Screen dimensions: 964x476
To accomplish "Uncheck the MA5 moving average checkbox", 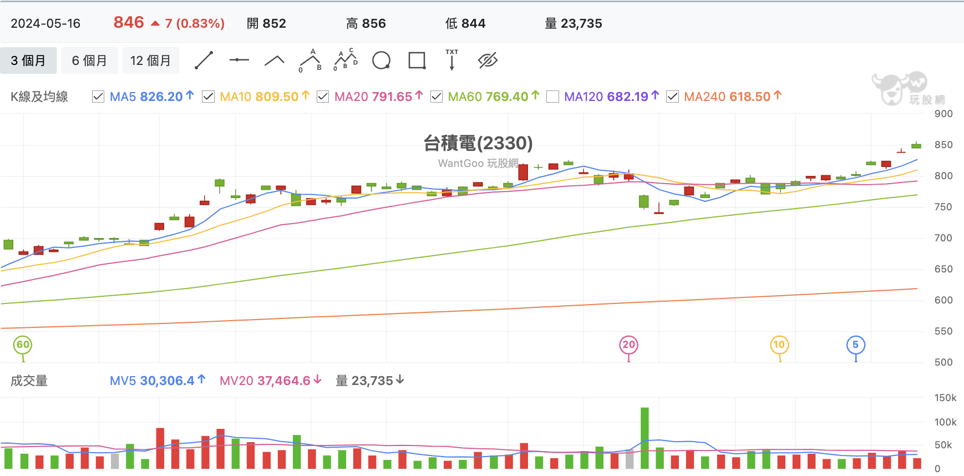I will pyautogui.click(x=98, y=97).
